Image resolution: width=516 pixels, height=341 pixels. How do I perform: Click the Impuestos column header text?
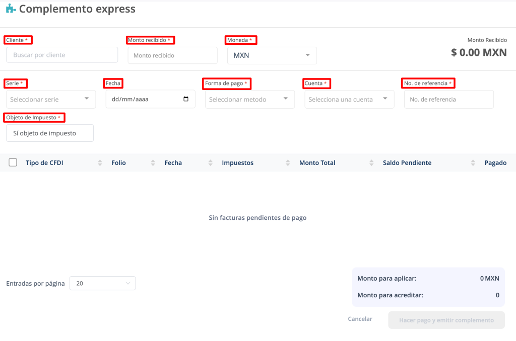pyautogui.click(x=238, y=162)
